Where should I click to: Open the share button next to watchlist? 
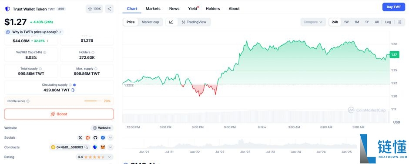(109, 9)
